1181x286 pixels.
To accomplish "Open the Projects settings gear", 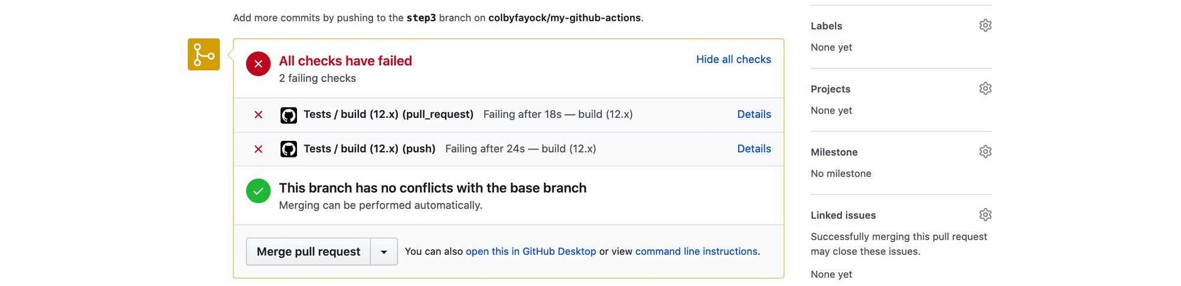I will [985, 88].
